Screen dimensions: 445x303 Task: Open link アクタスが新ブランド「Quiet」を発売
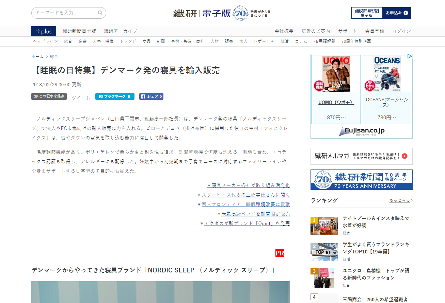coord(247,224)
